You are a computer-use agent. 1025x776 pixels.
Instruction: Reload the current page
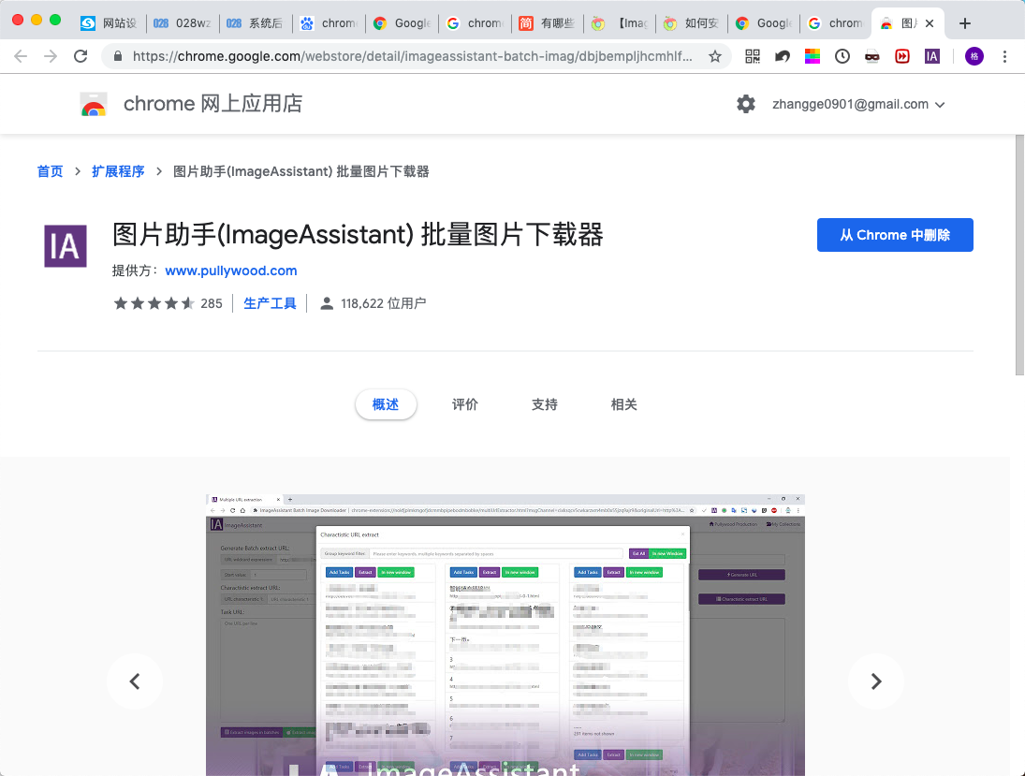tap(81, 56)
